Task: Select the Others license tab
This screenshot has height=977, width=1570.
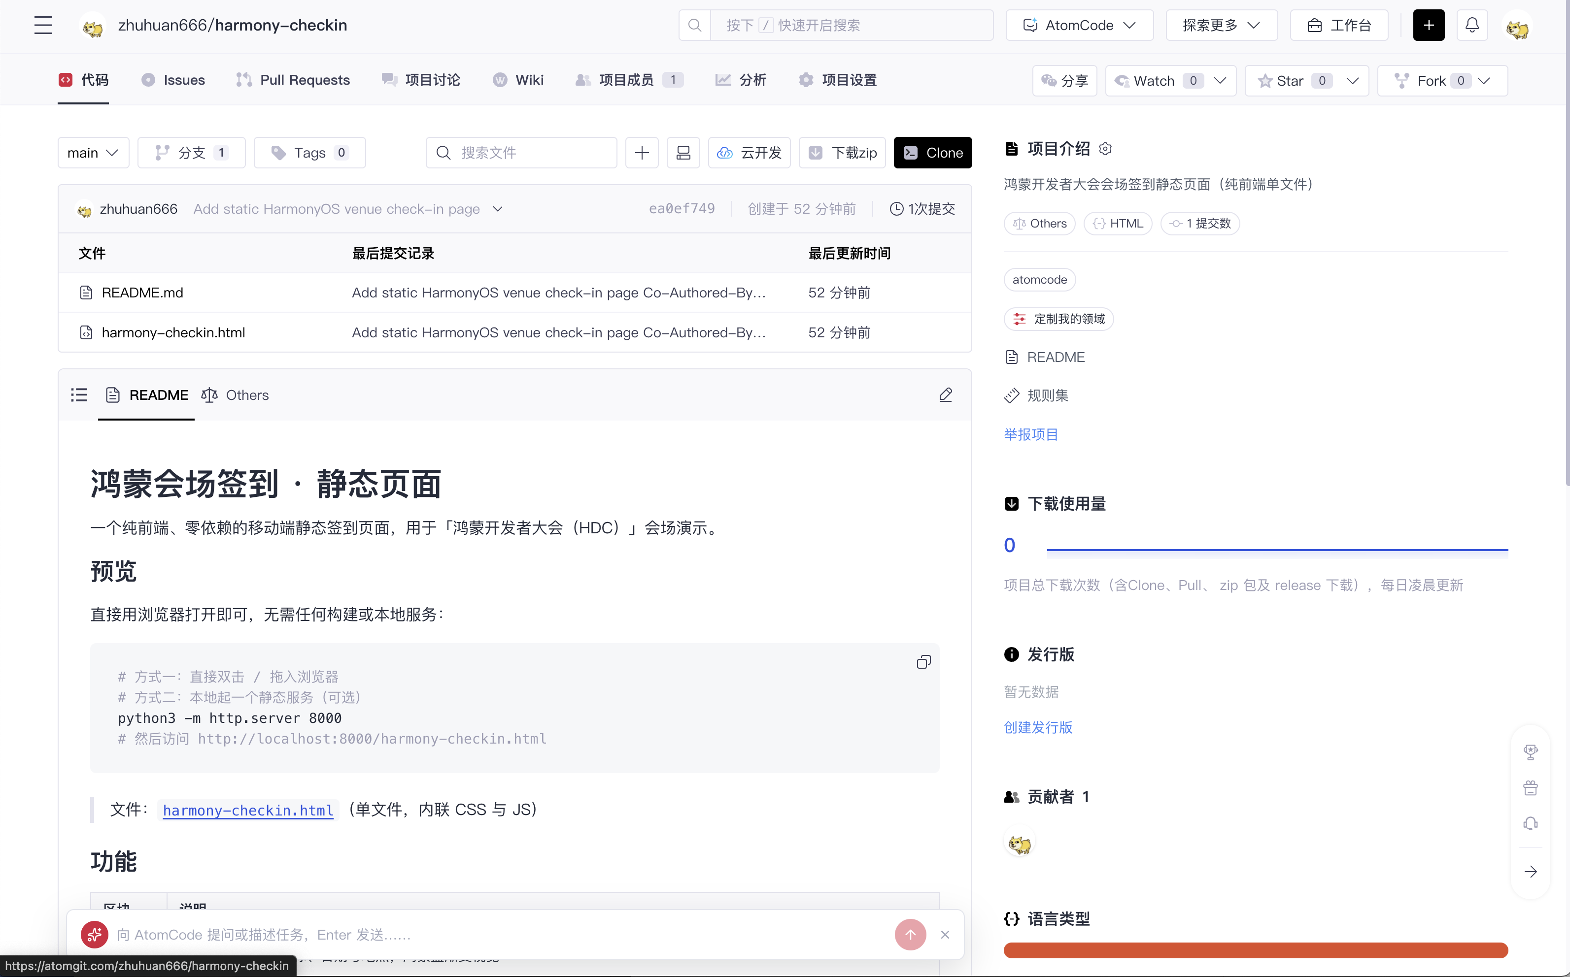Action: 235,395
